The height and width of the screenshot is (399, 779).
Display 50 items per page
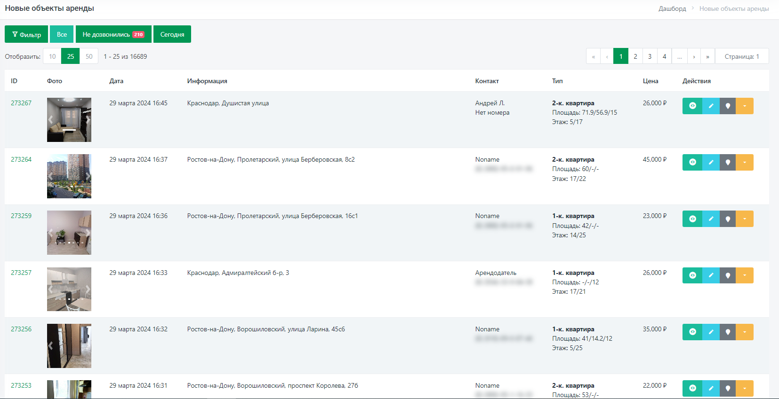pos(89,56)
